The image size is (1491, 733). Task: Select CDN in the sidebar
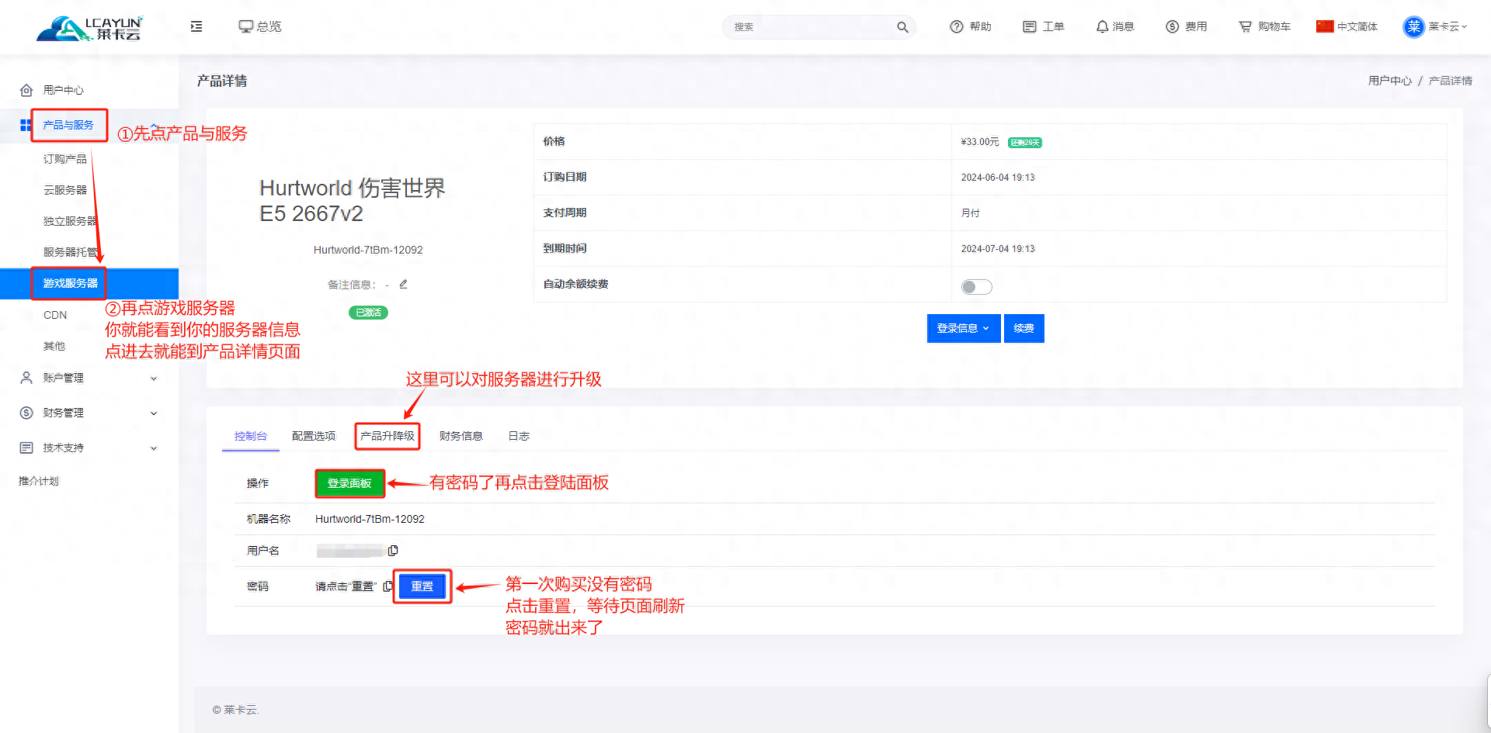[x=55, y=315]
